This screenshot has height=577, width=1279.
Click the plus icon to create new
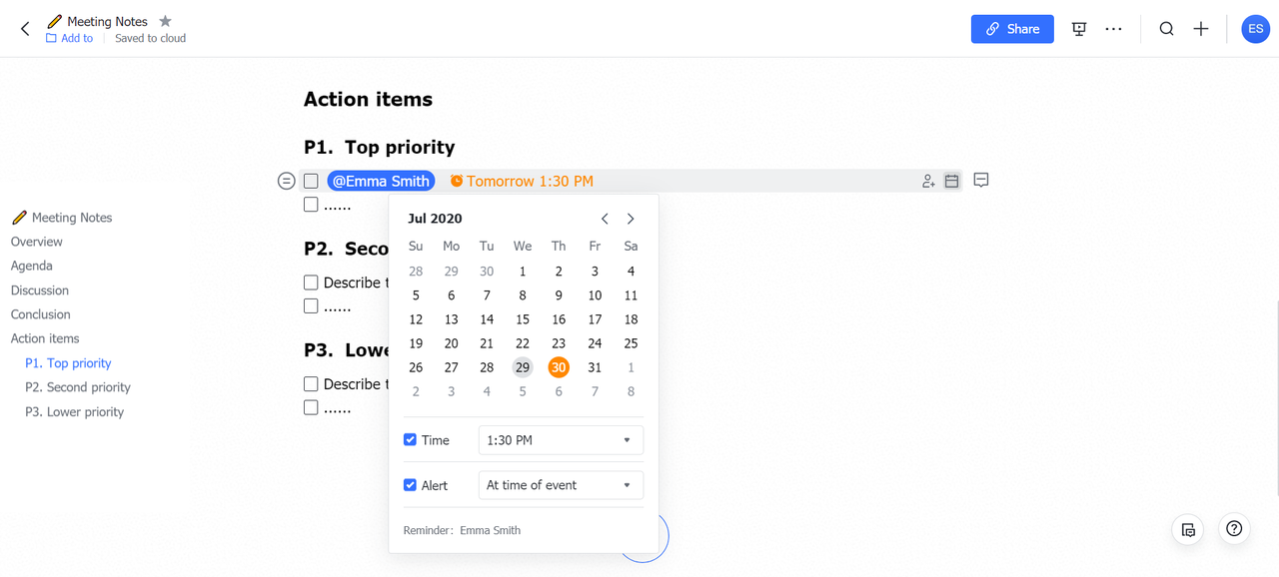coord(1201,29)
